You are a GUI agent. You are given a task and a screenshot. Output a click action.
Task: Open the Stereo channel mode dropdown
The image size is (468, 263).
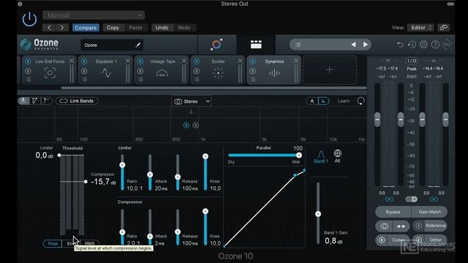(x=192, y=102)
